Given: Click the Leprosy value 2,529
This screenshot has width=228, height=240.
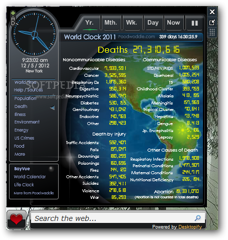Looking at the screenshot, I should click(x=193, y=137).
